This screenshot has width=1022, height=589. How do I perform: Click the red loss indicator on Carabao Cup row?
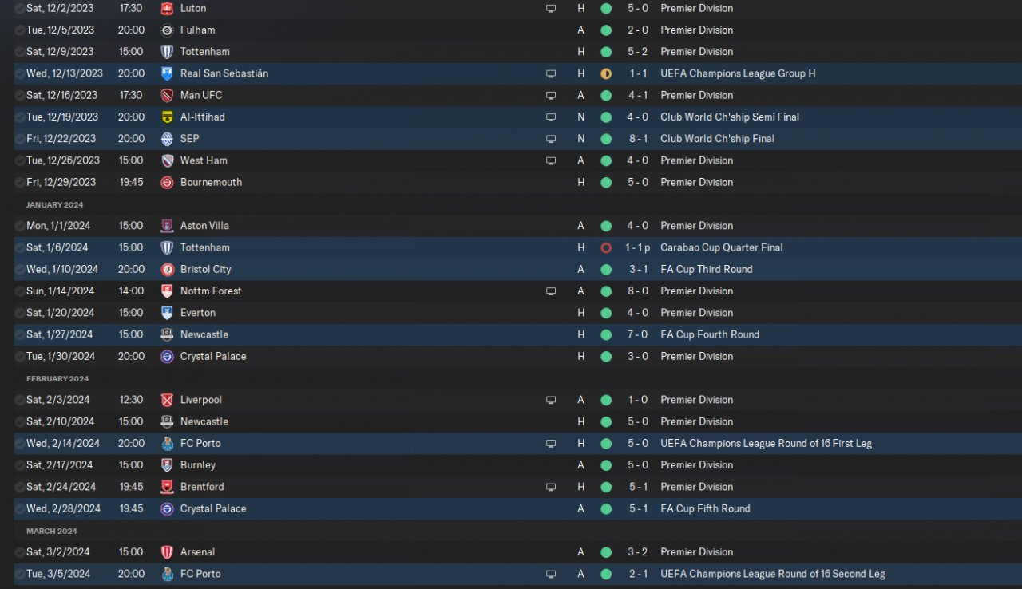[x=606, y=248]
